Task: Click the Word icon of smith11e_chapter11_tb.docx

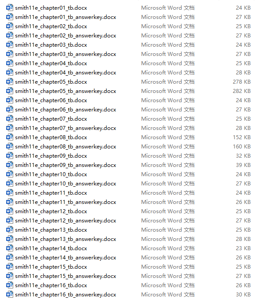Action: coord(10,192)
